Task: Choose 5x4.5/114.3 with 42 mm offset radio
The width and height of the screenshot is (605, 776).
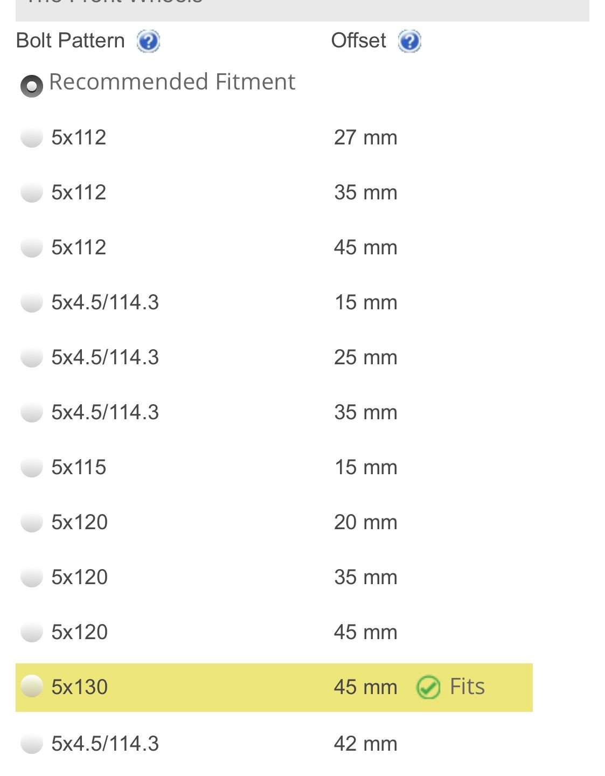Action: click(x=32, y=744)
